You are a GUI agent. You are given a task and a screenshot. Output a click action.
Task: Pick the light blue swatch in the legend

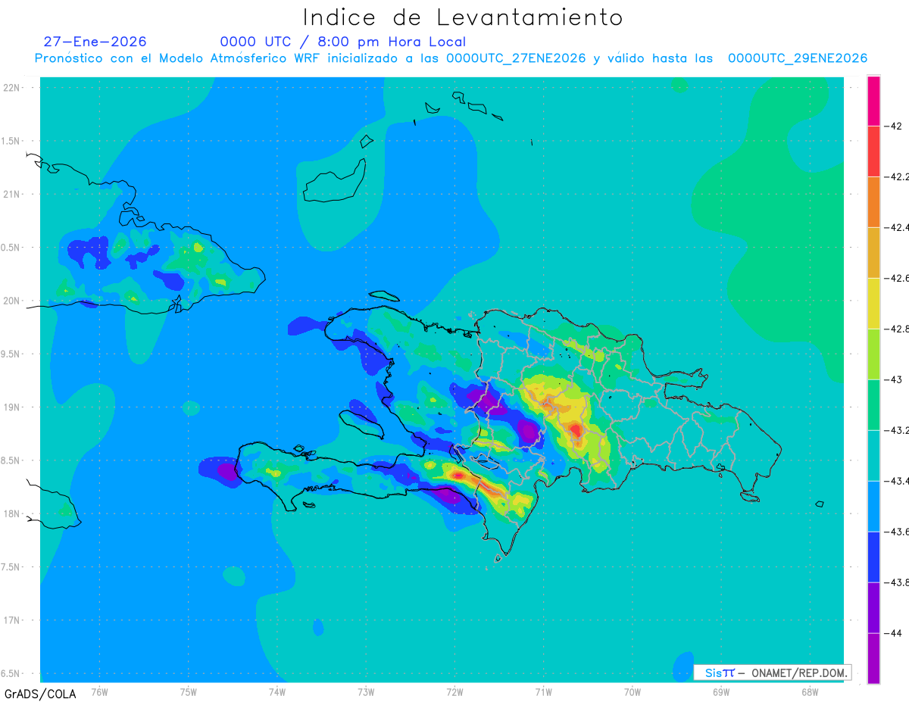(873, 507)
